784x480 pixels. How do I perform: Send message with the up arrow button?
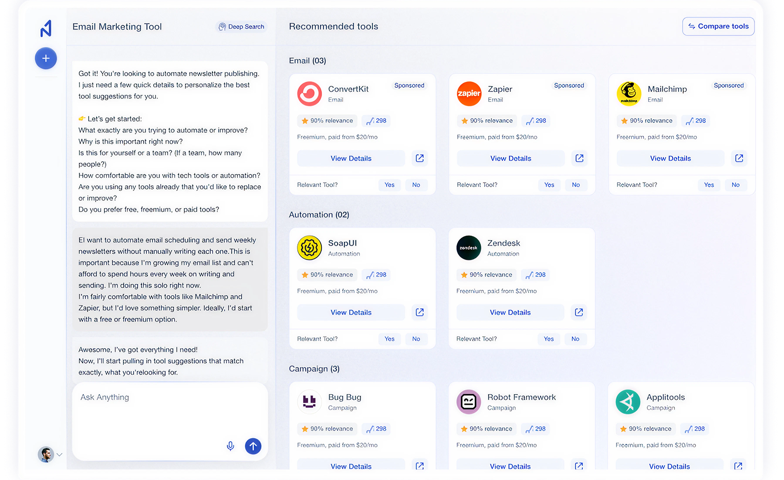click(x=253, y=446)
